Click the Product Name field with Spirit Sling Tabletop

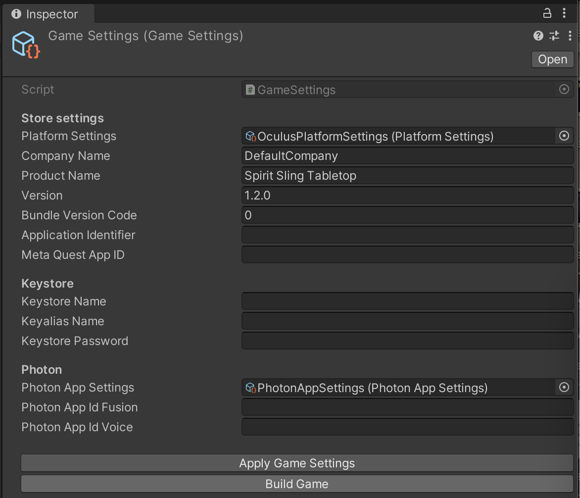[407, 175]
